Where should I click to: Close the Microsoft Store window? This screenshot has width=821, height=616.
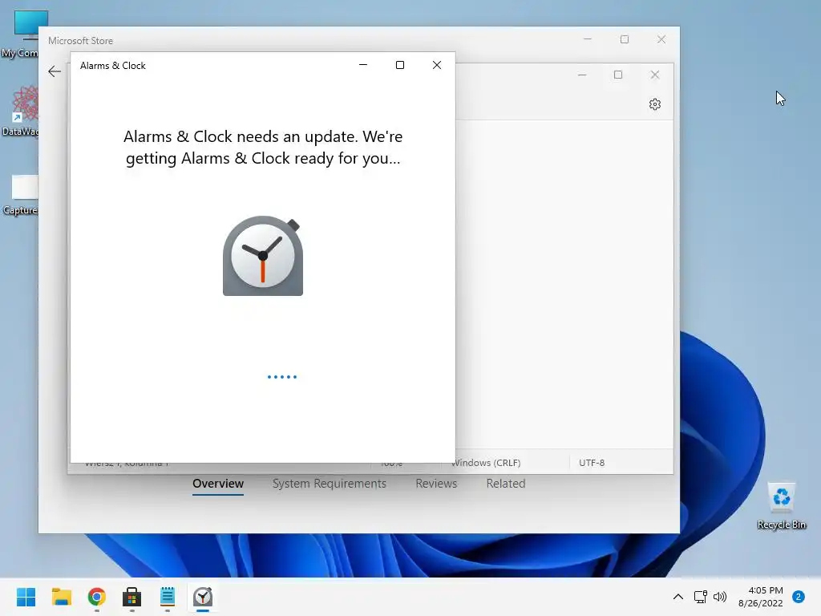661,39
